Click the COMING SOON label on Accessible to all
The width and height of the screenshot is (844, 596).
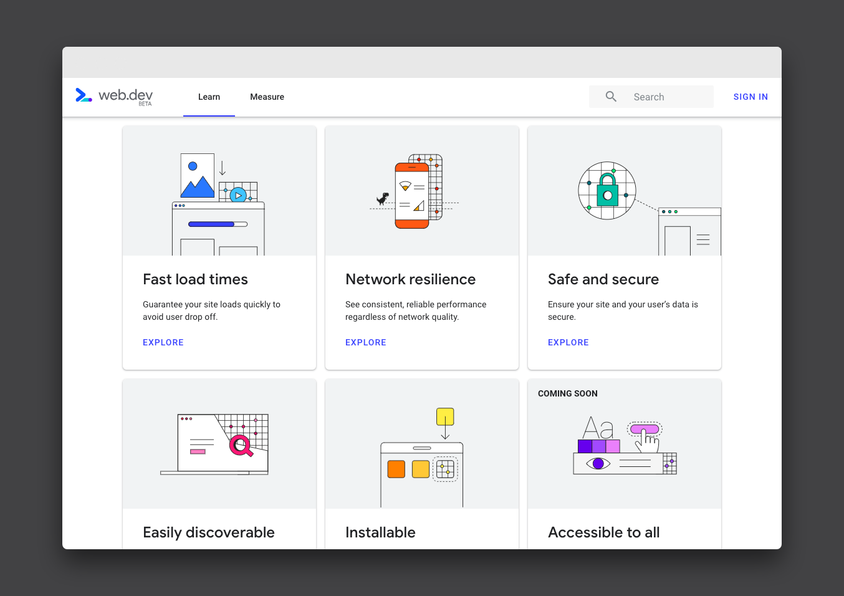567,393
